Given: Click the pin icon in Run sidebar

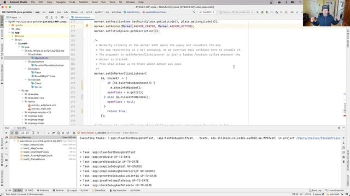Looking at the screenshot, I should (x=6, y=166).
